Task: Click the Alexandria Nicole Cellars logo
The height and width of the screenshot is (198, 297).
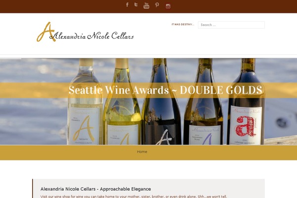Action: click(x=85, y=32)
